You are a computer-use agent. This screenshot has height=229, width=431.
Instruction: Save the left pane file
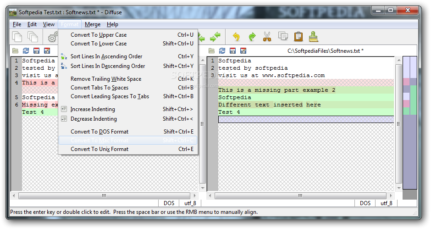click(x=36, y=50)
